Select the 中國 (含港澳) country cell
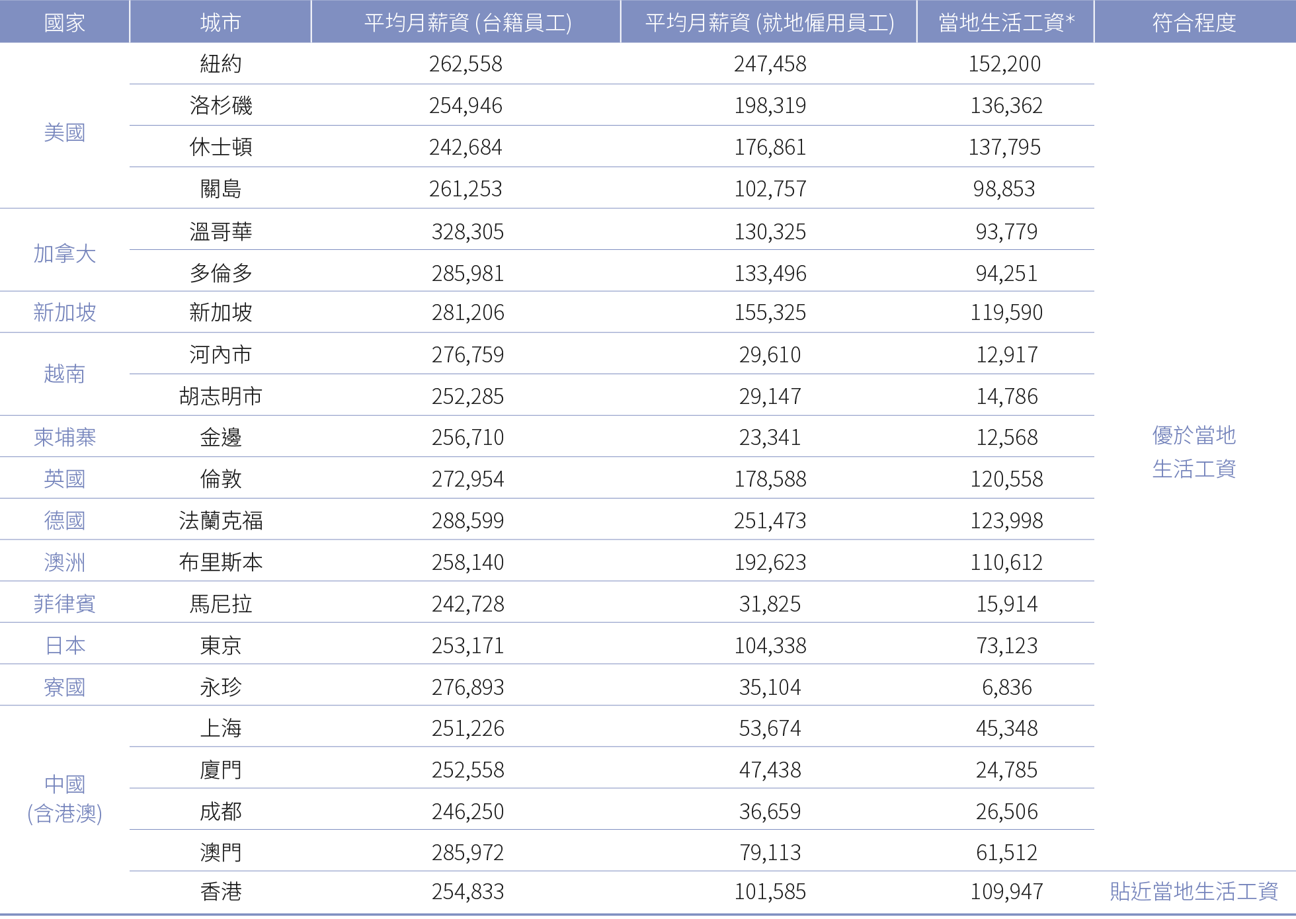Screen dimensions: 1296x919 coord(64,799)
